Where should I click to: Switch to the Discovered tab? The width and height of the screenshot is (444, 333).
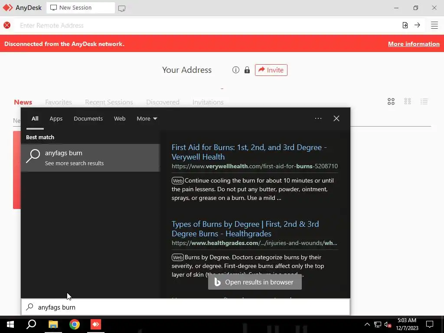pos(163,102)
